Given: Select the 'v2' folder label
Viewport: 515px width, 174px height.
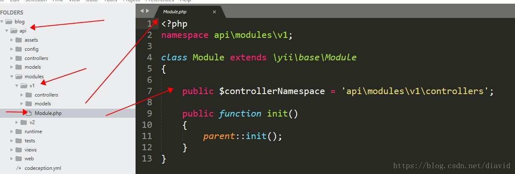Looking at the screenshot, I should (x=32, y=122).
